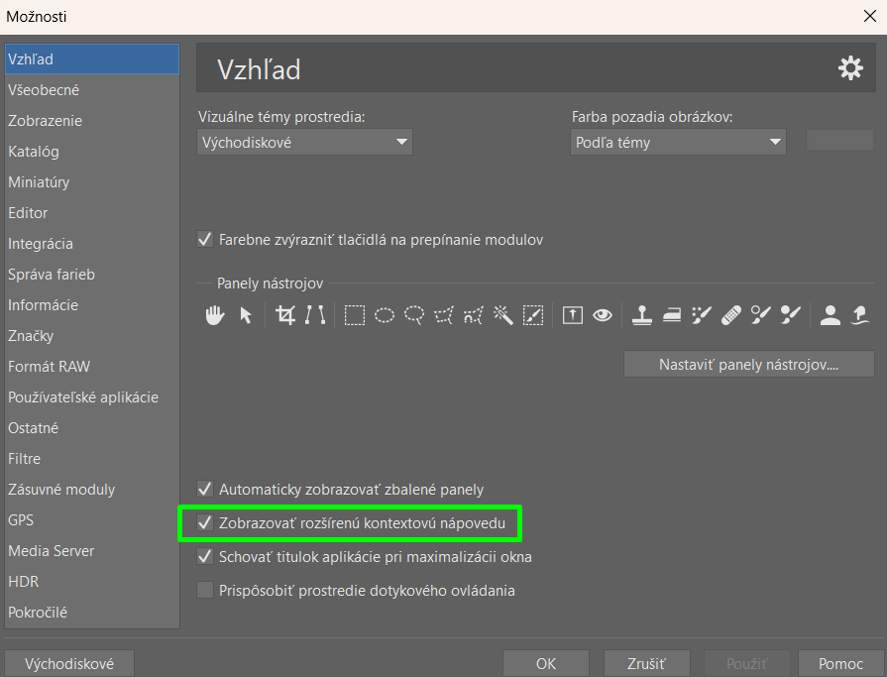
Task: Select the Pan hand tool icon
Action: coord(214,315)
